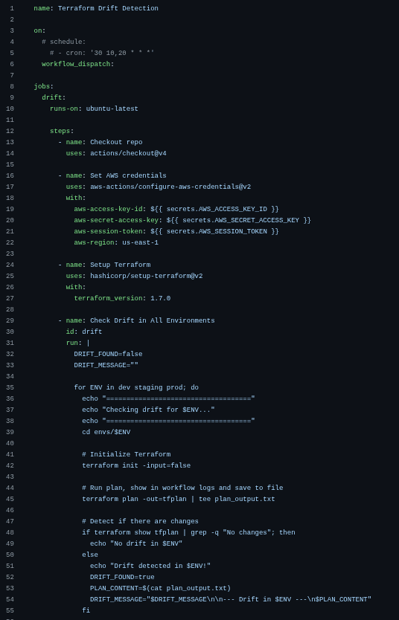This screenshot has width=399, height=620.
Task: Click the 'DRIFT_FOUND=true' assignment on line 52
Action: (x=122, y=577)
